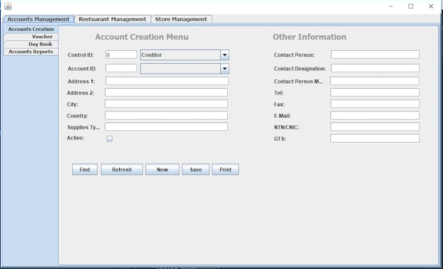Image resolution: width=443 pixels, height=269 pixels.
Task: Tick the Active checkbox
Action: [109, 139]
